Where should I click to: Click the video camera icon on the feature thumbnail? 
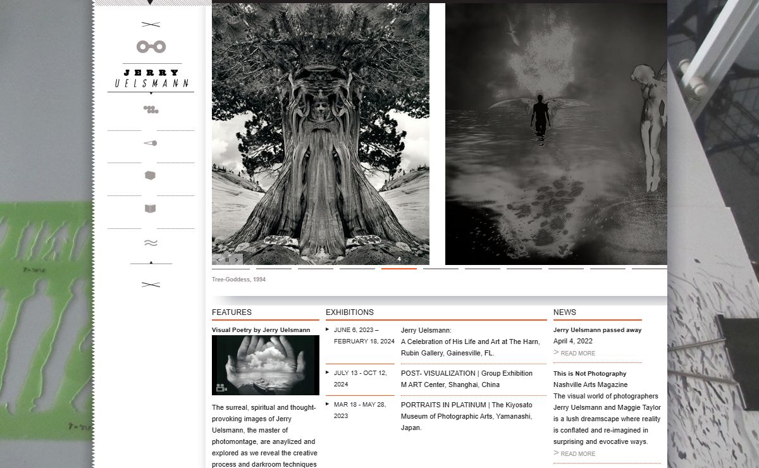click(221, 388)
